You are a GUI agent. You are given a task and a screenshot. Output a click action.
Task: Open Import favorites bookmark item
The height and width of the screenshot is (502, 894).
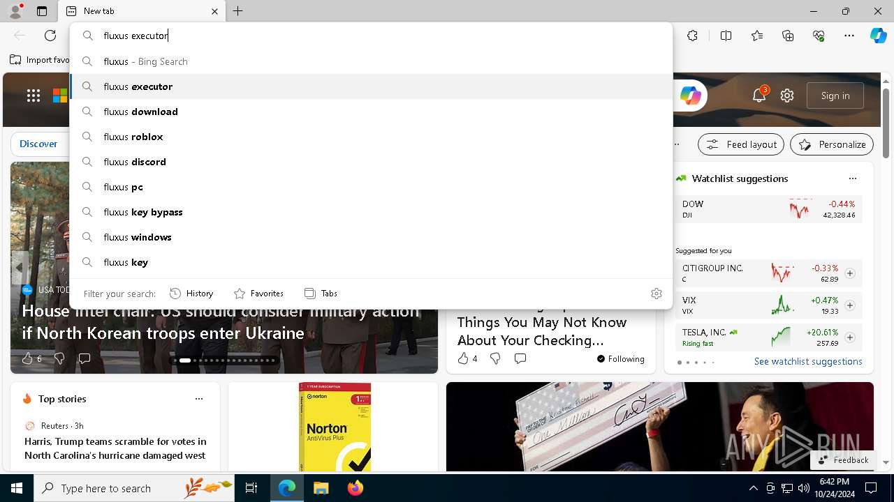click(40, 60)
